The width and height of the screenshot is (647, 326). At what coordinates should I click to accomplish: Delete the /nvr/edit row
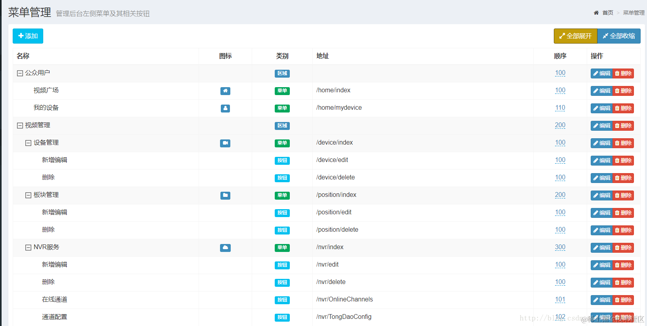click(x=623, y=265)
